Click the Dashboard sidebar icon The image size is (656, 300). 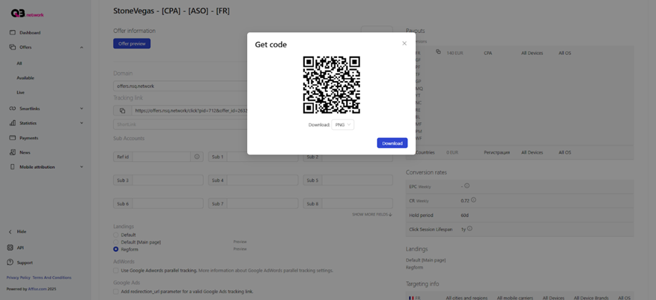point(12,33)
